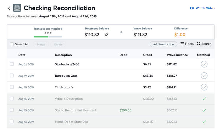Click the Aug 21, 2019 date
The width and height of the screenshot is (221, 131).
26,64
